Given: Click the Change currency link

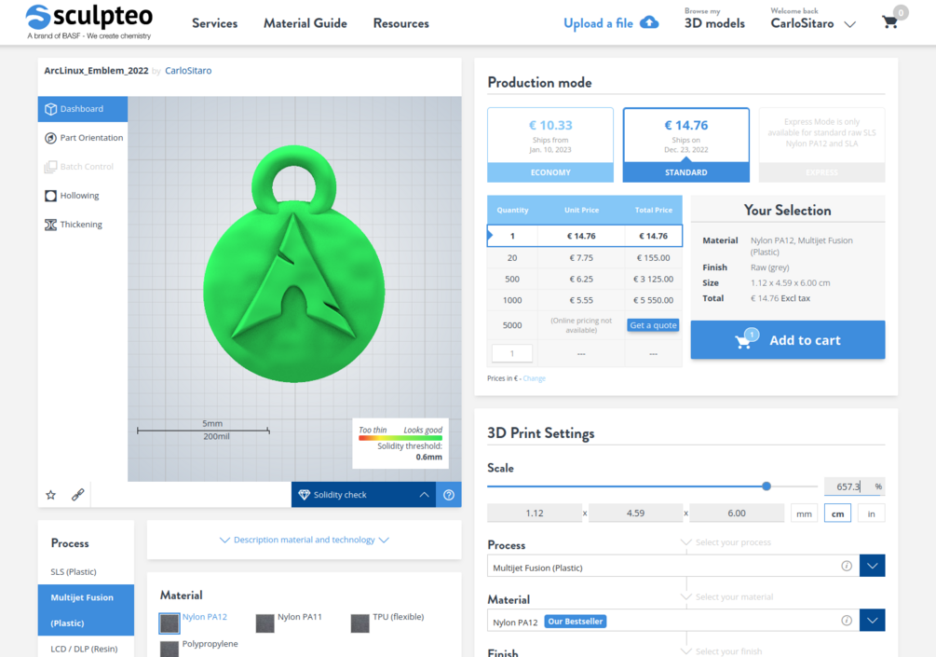Looking at the screenshot, I should 535,378.
